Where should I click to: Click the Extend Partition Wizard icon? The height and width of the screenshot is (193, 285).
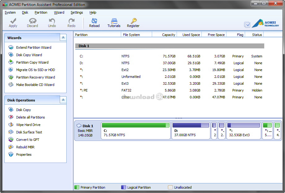11,47
